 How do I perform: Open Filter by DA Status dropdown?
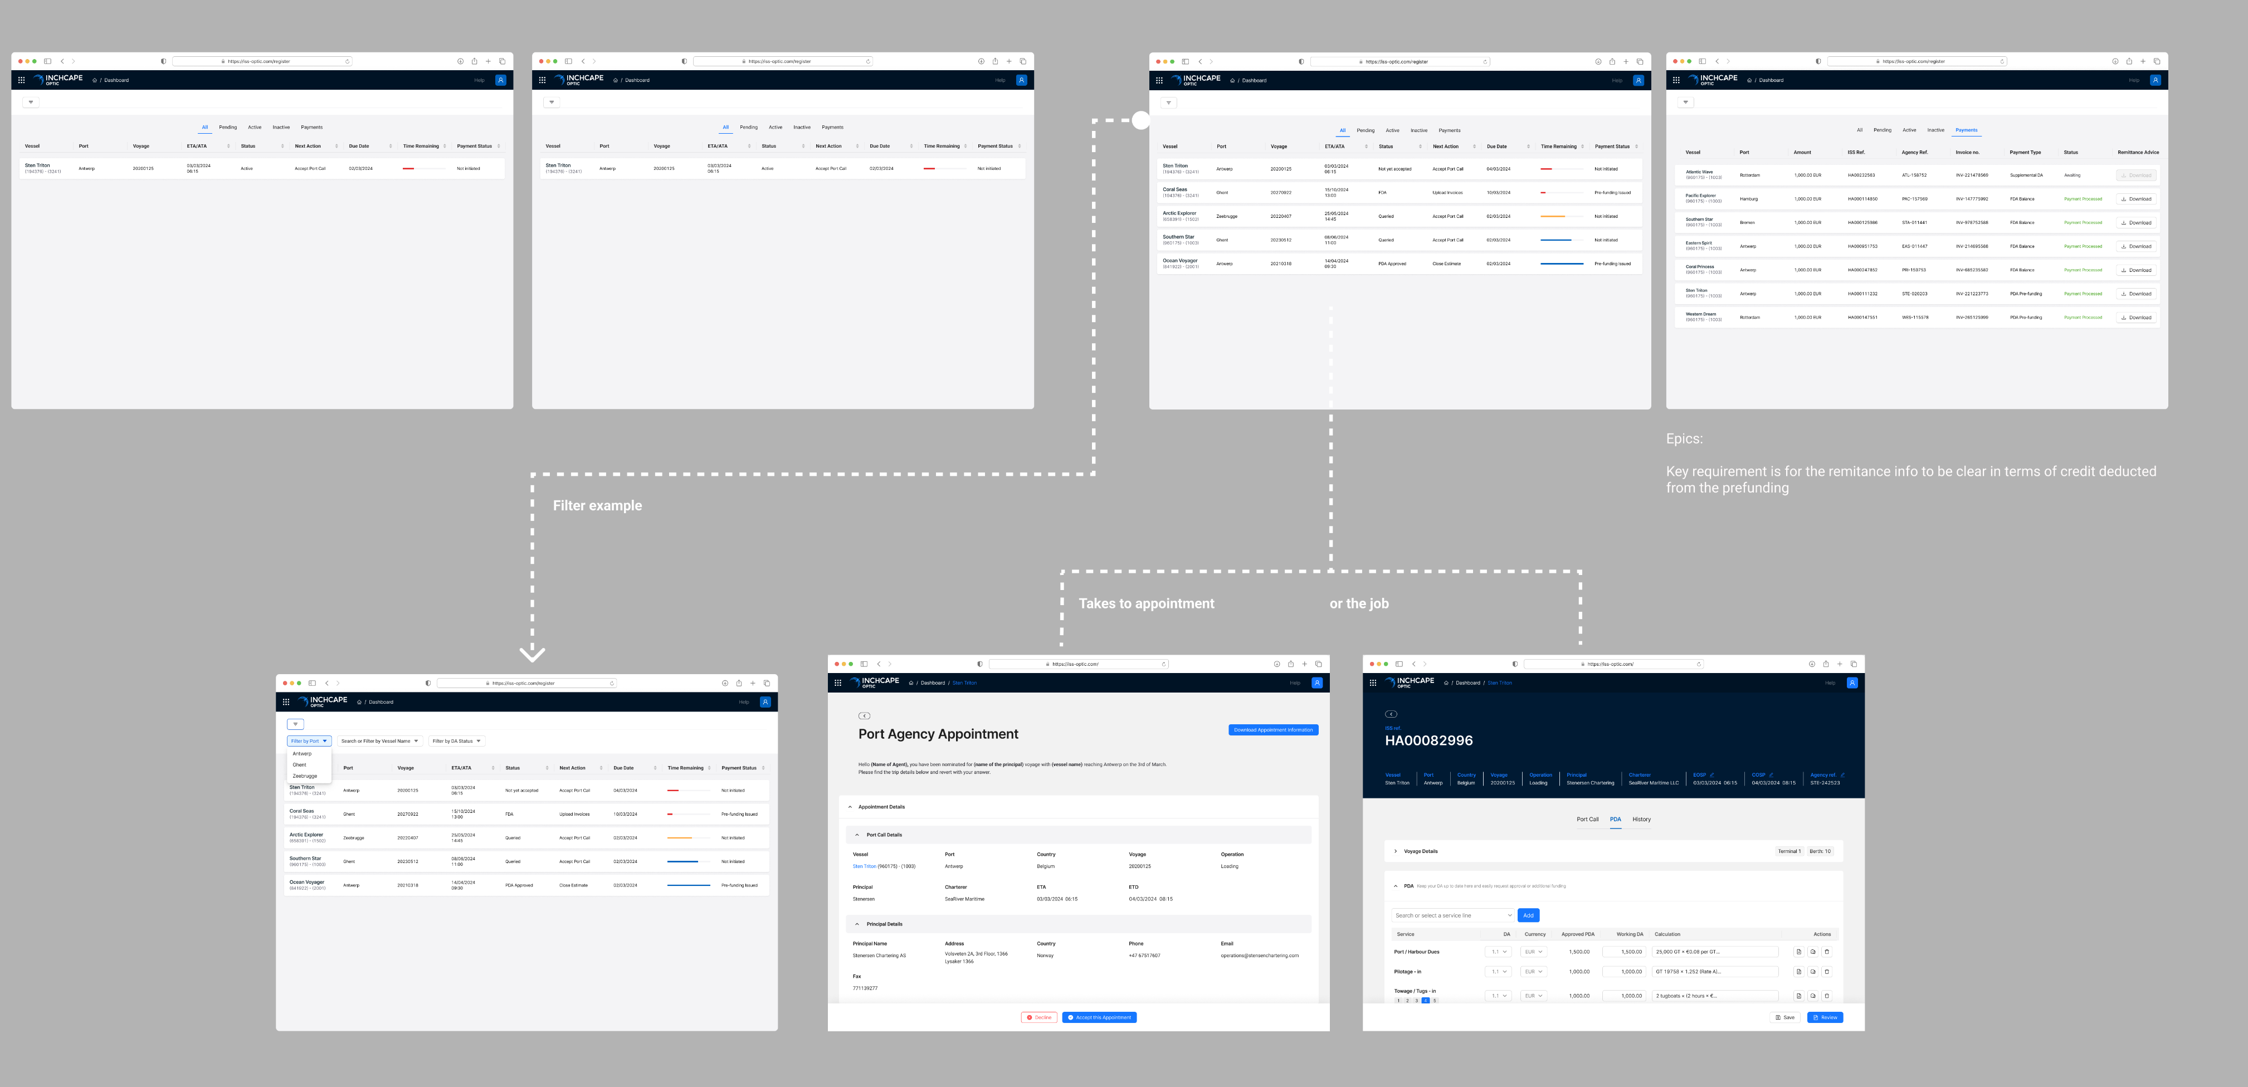pos(456,742)
